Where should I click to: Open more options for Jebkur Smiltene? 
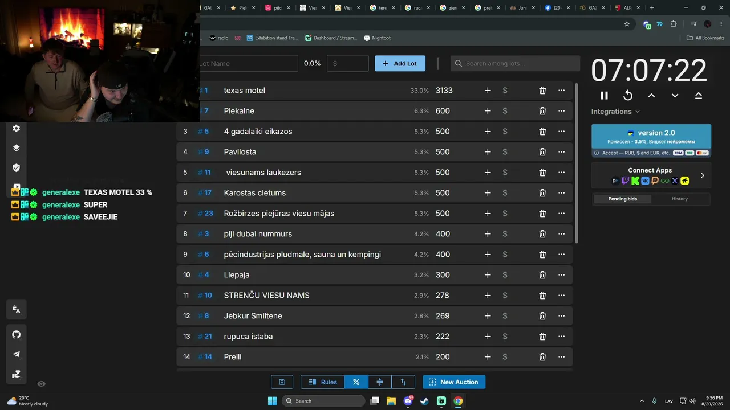coord(561,316)
